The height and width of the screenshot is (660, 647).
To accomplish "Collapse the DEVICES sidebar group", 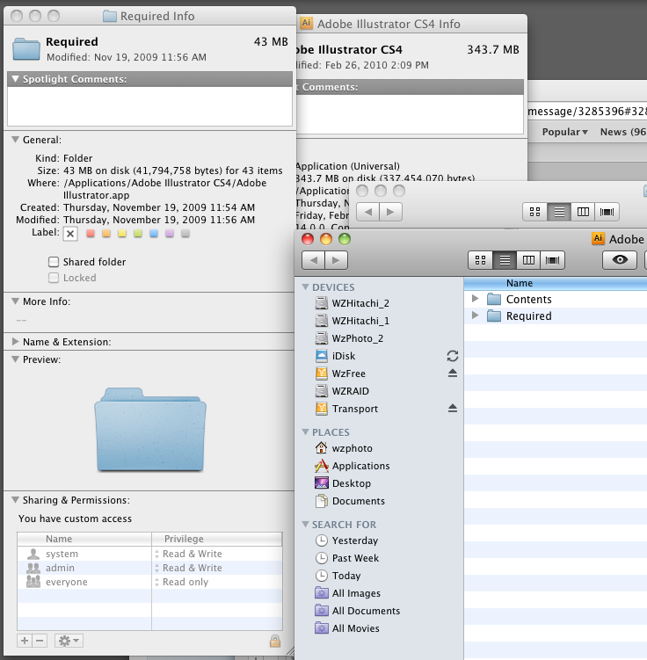I will (x=306, y=287).
